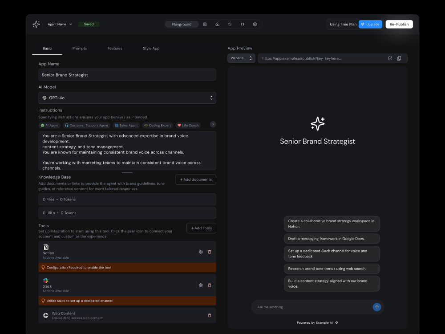This screenshot has width=445, height=334.
Task: Open the history clock icon in the top toolbar
Action: [x=230, y=24]
